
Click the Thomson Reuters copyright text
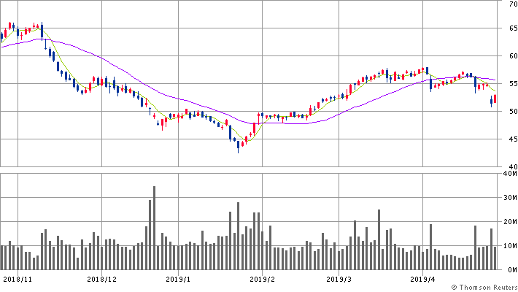[x=484, y=288]
